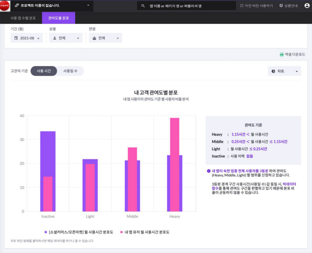Click the Middle criterion row in panel
Image resolution: width=312 pixels, height=253 pixels.
click(250, 141)
